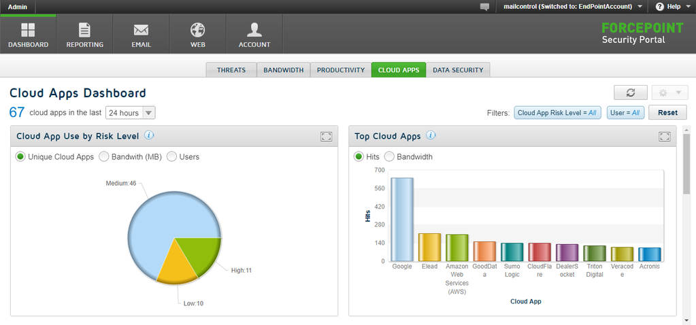Click the Acronis bar
The image size is (696, 325).
click(649, 254)
